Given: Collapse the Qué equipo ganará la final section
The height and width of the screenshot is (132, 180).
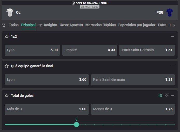Looking at the screenshot, I should [173, 66].
